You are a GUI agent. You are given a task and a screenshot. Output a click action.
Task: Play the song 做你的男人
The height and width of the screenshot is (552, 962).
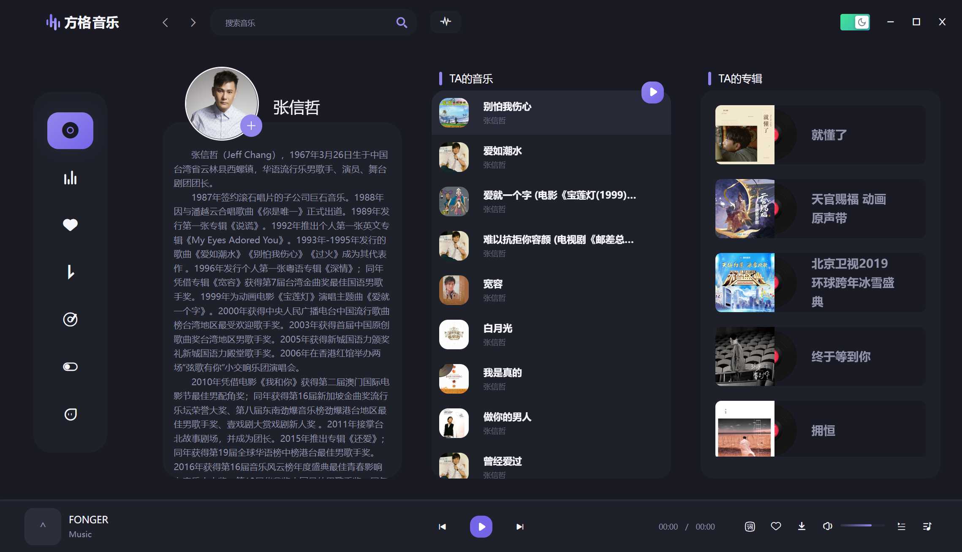click(x=551, y=423)
